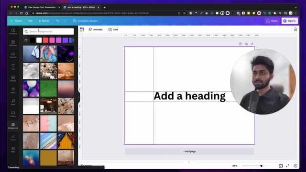This screenshot has width=306, height=172.
Task: Bookmark page with the star icon
Action: coord(184,13)
